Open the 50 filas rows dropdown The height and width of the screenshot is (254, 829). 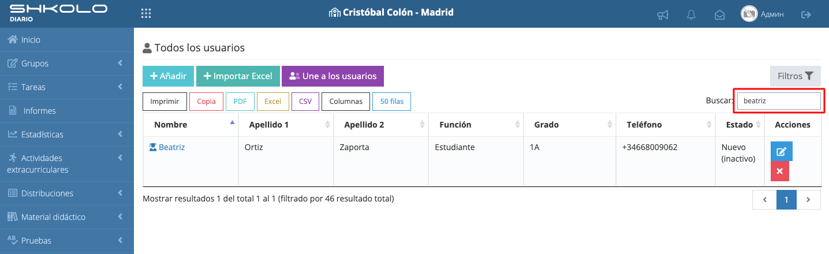391,102
